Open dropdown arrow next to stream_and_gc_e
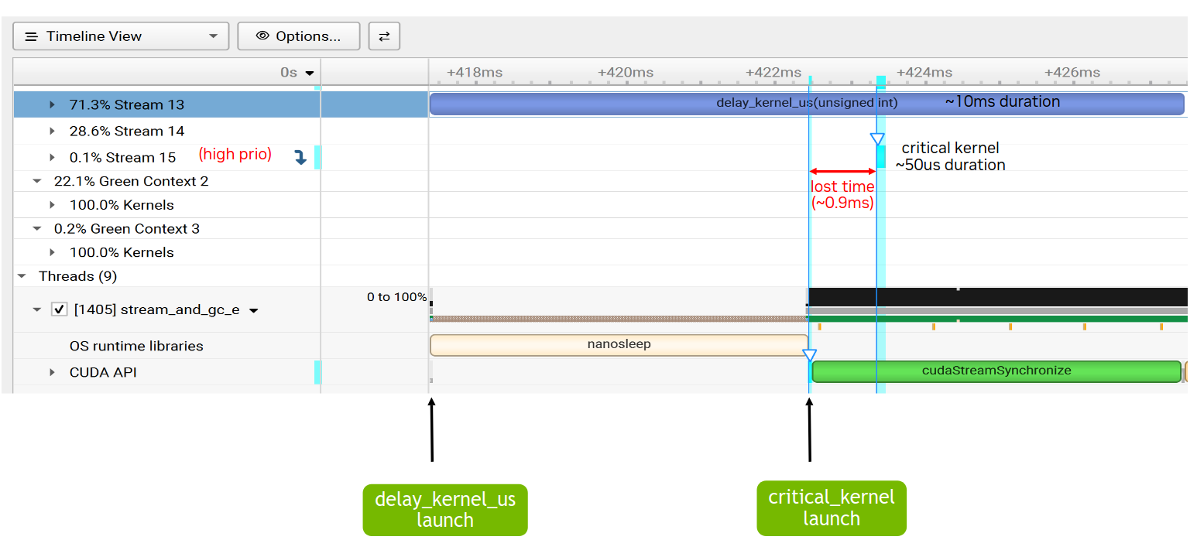Viewport: 1197px width, 540px height. [x=253, y=311]
